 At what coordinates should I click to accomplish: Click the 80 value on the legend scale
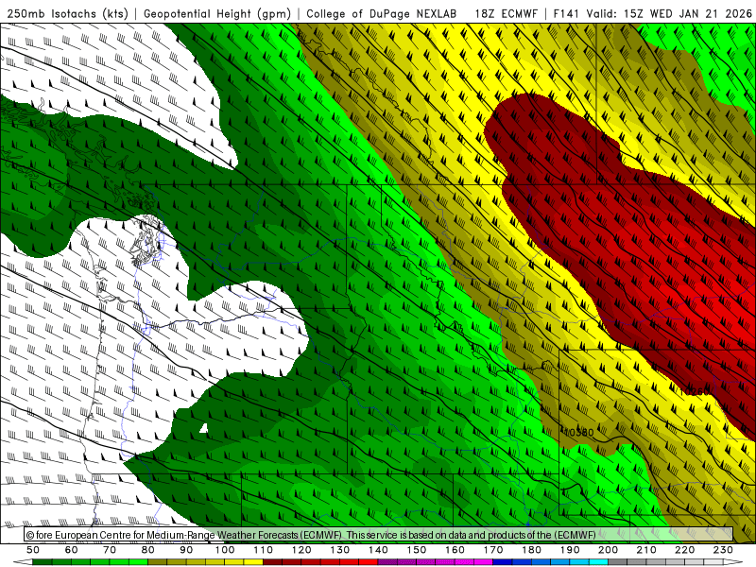click(x=148, y=550)
